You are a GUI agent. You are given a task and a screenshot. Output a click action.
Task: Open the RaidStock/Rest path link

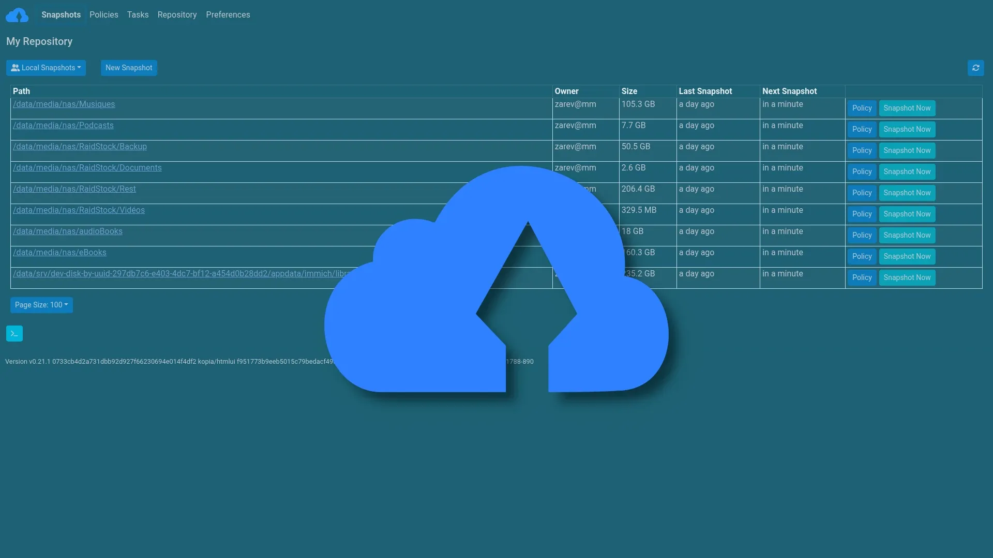click(x=74, y=189)
